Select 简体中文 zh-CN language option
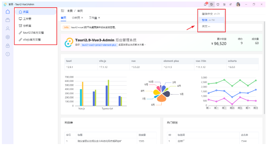 [211, 14]
